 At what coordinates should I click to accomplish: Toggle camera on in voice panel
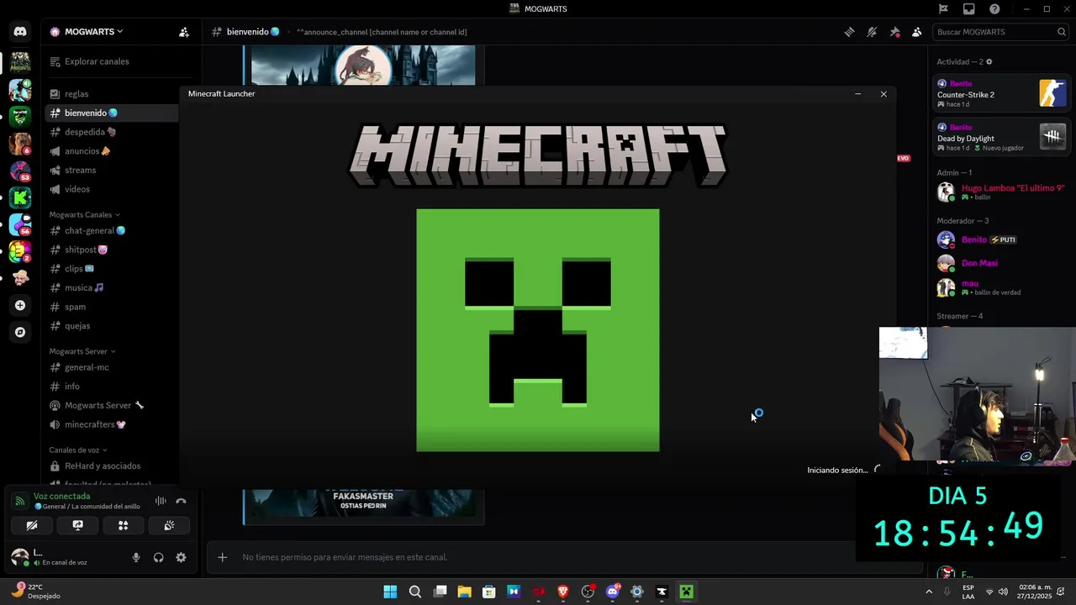click(x=32, y=525)
